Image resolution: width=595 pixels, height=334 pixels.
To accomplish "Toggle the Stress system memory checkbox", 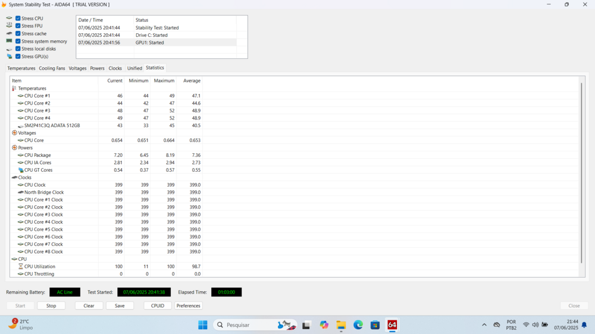I will [18, 42].
